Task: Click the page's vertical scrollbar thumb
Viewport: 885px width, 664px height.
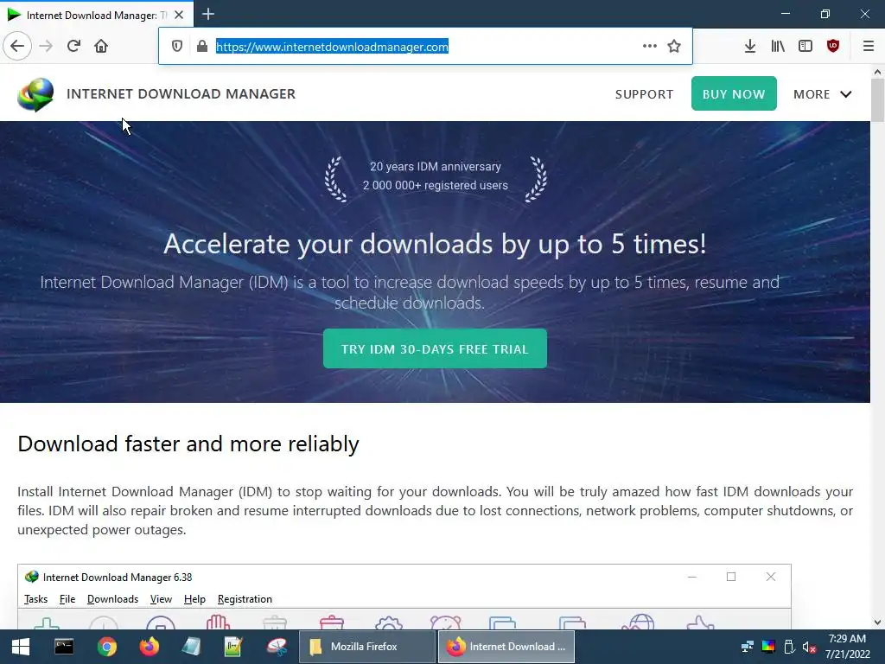Action: click(878, 100)
